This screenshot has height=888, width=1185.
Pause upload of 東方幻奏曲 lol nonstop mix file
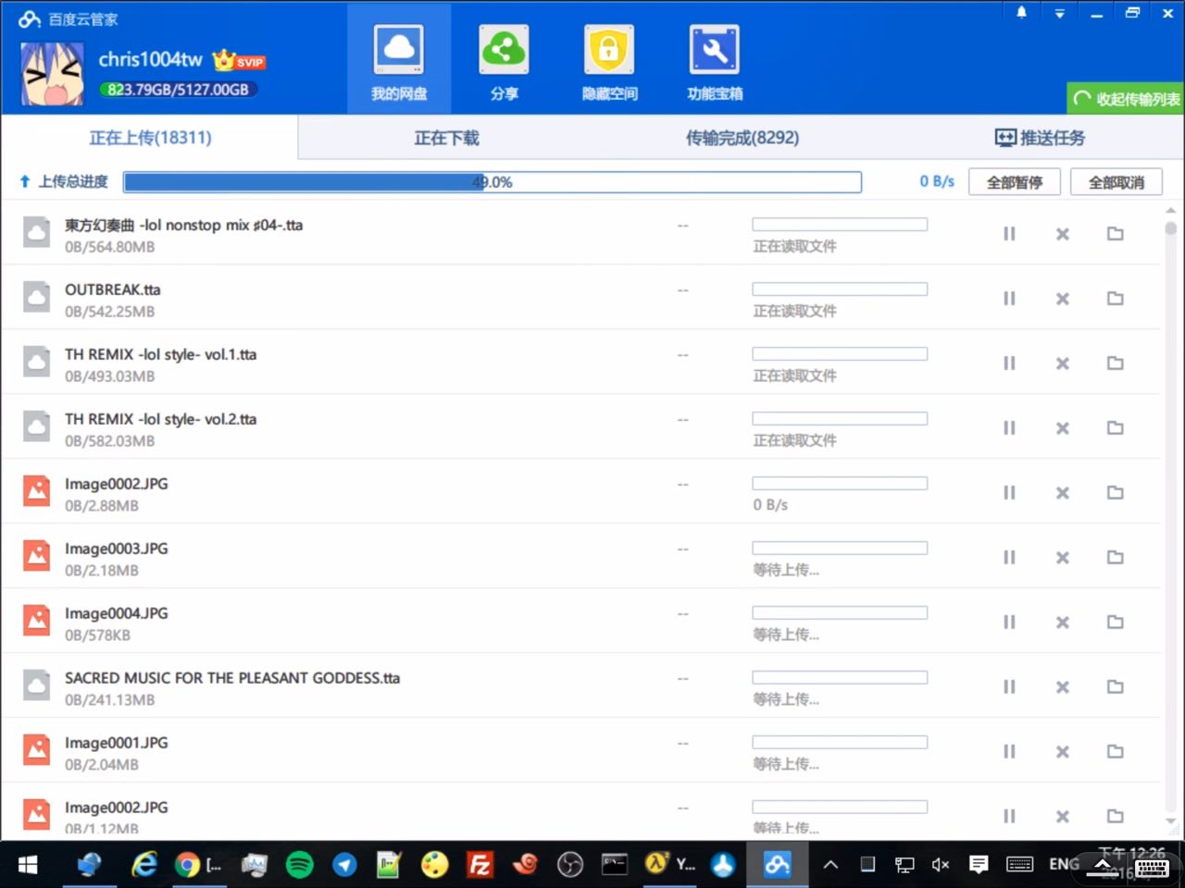[1009, 234]
